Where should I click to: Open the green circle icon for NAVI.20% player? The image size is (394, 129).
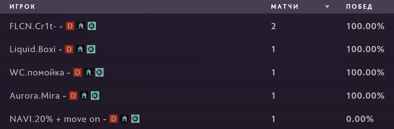[x=135, y=119]
